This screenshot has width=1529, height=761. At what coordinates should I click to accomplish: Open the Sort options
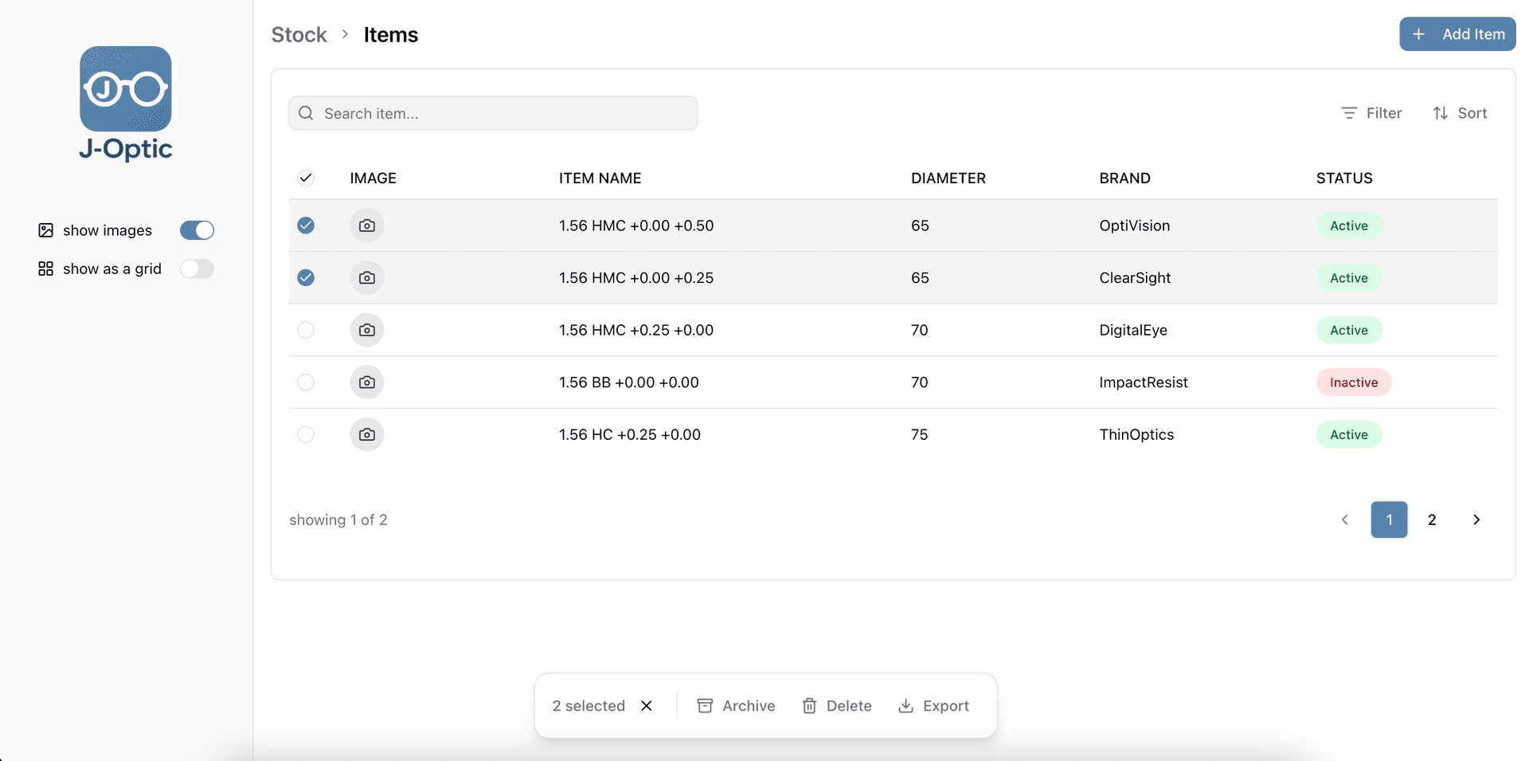[x=1460, y=113]
